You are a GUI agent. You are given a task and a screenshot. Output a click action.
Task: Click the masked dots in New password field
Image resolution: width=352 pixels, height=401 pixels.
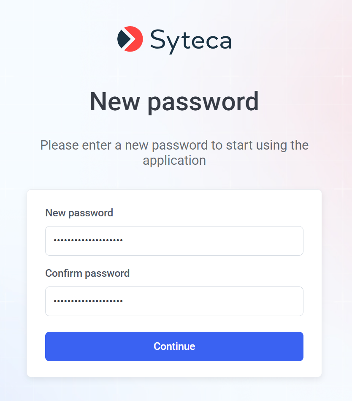coord(88,240)
